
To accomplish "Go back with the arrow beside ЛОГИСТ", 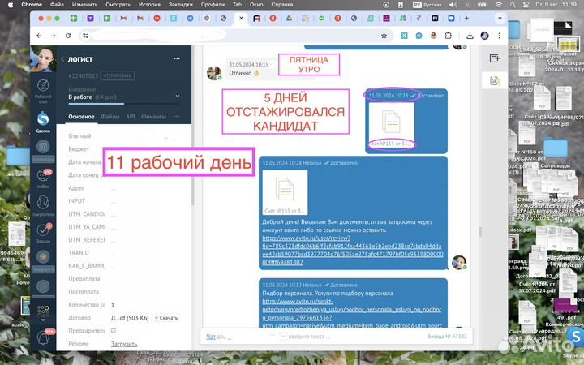I will click(62, 59).
